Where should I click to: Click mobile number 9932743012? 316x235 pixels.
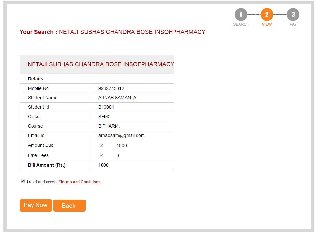(111, 88)
